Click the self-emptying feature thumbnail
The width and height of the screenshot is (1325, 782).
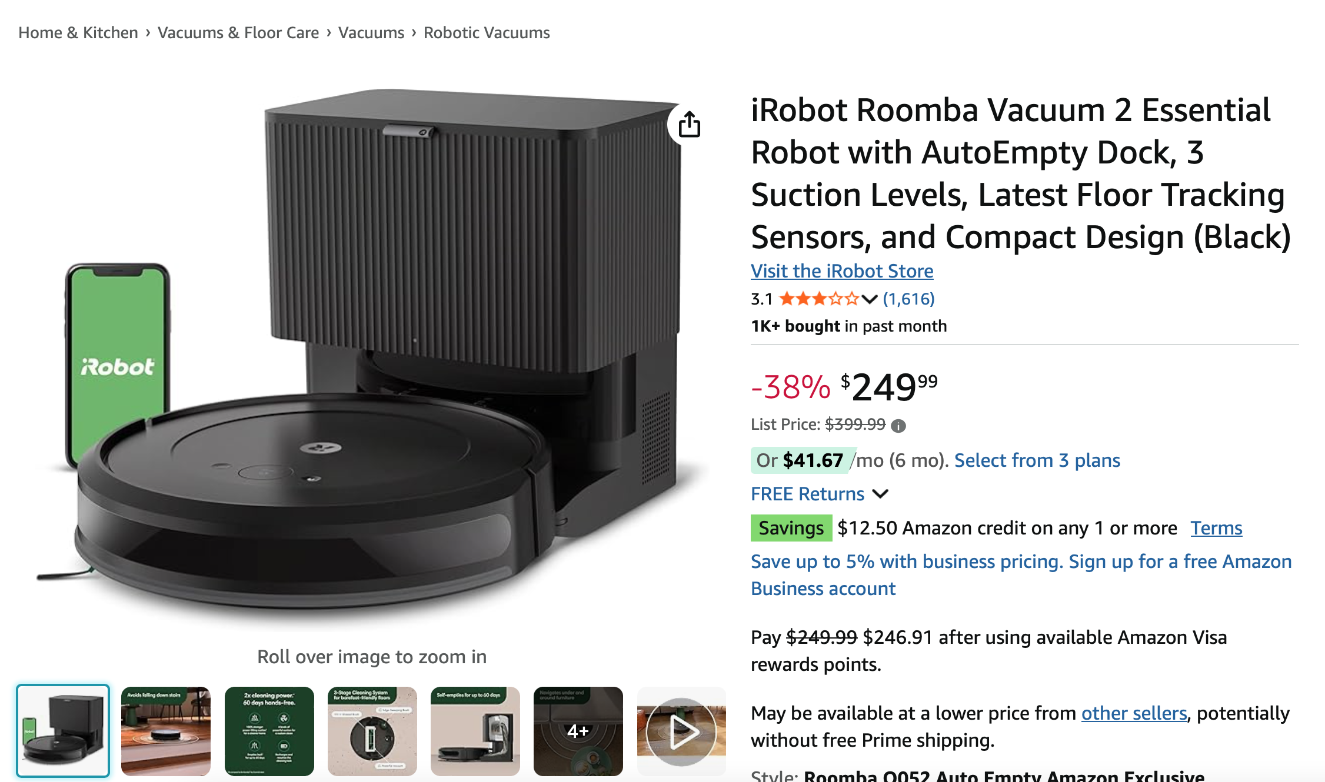475,732
